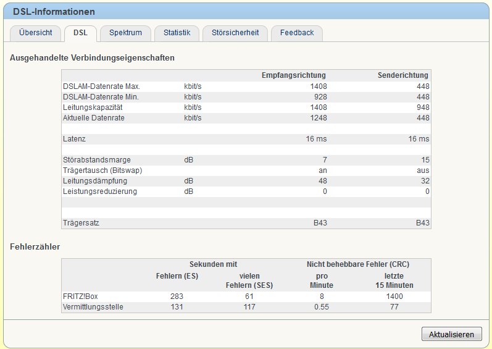
Task: Open the Spektrum tab
Action: [x=125, y=33]
